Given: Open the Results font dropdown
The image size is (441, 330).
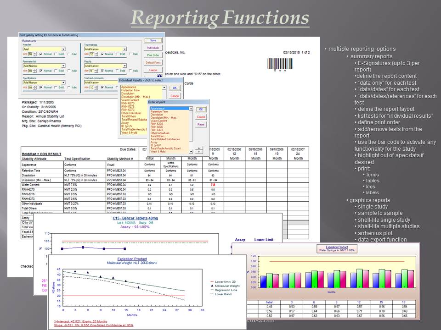Looking at the screenshot, I should point(125,66).
